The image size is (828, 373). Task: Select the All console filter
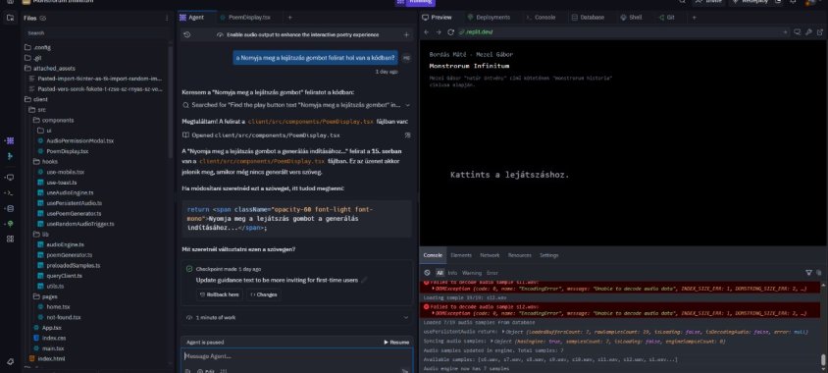click(440, 273)
